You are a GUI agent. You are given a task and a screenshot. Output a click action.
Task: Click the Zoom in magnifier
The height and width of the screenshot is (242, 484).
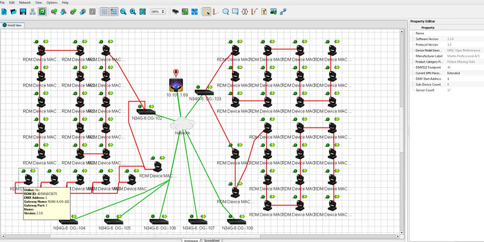(133, 12)
